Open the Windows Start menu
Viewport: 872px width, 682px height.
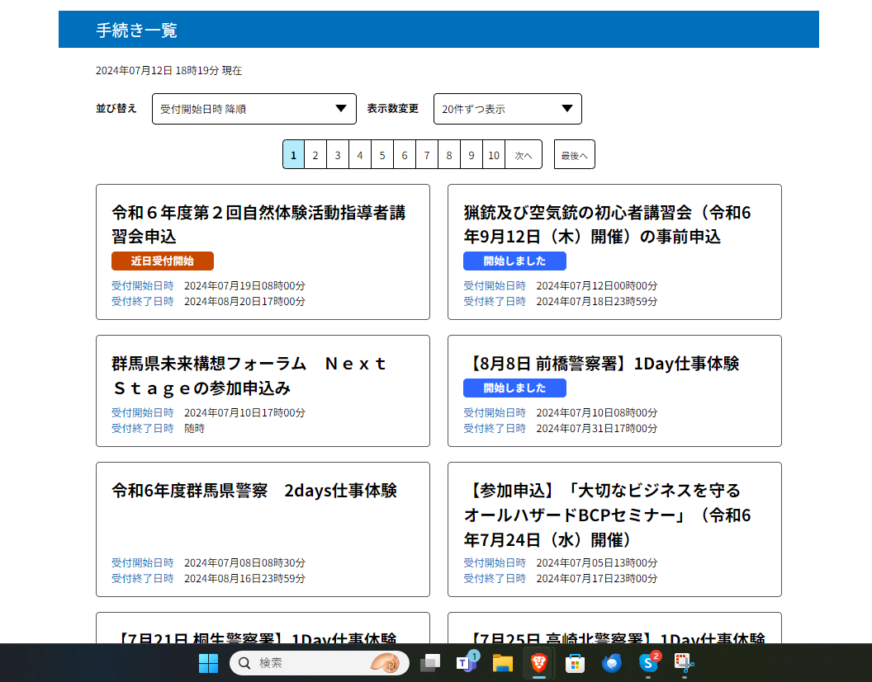pyautogui.click(x=208, y=663)
